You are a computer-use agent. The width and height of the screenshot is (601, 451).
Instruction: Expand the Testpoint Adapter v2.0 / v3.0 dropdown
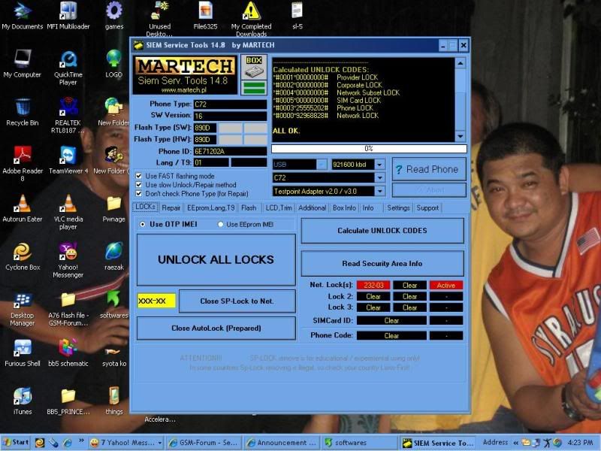pos(379,191)
